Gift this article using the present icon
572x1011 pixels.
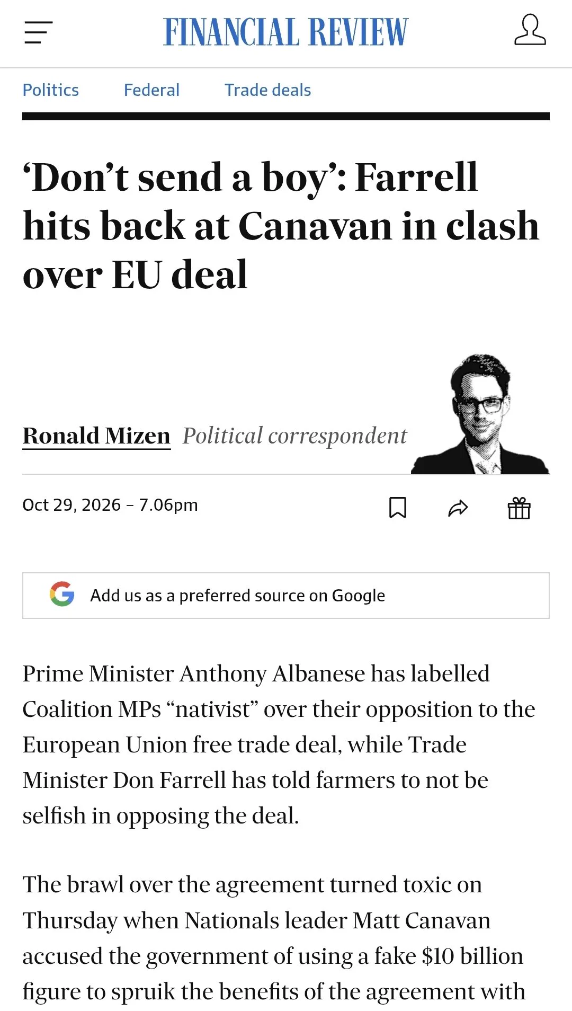tap(519, 508)
